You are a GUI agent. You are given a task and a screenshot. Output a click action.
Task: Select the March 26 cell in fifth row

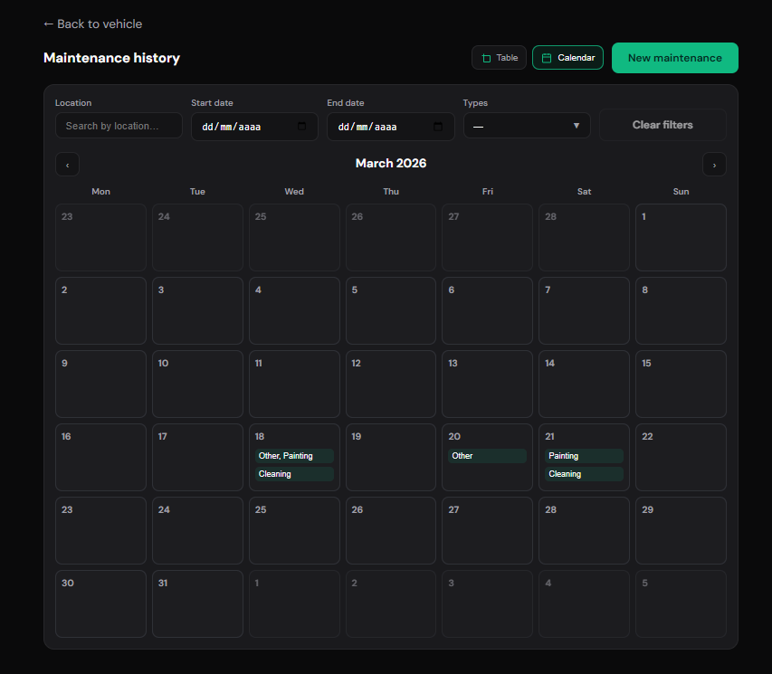(390, 531)
